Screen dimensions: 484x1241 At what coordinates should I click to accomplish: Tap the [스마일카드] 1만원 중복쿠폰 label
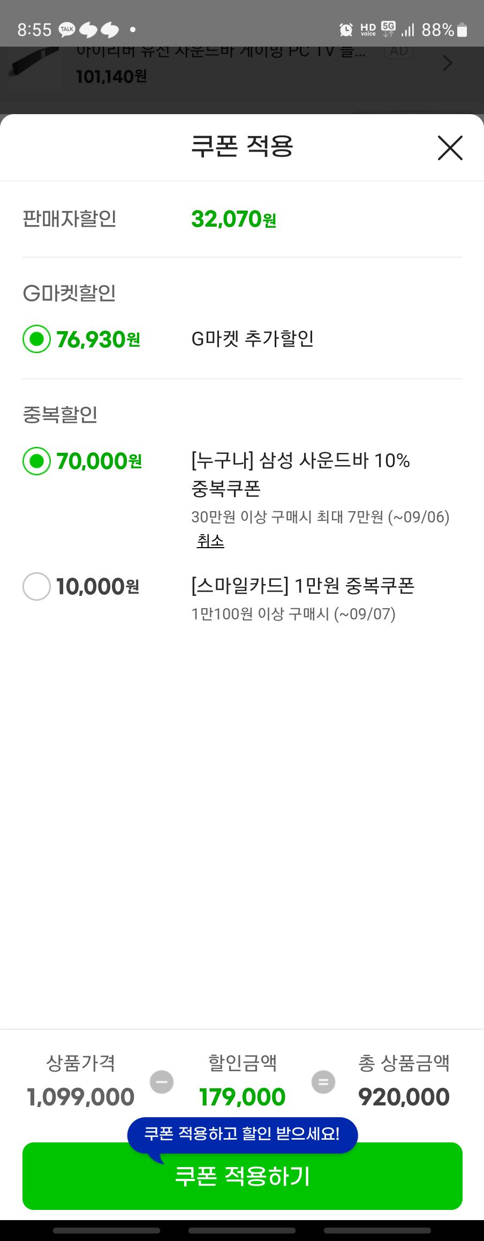pos(303,586)
